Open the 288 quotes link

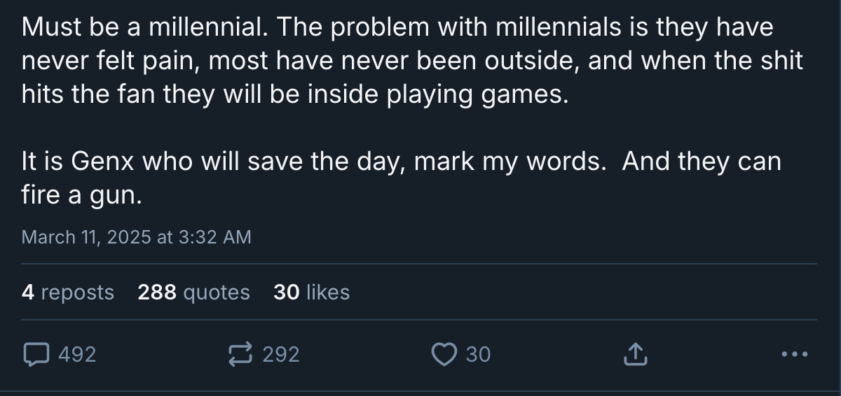(193, 292)
